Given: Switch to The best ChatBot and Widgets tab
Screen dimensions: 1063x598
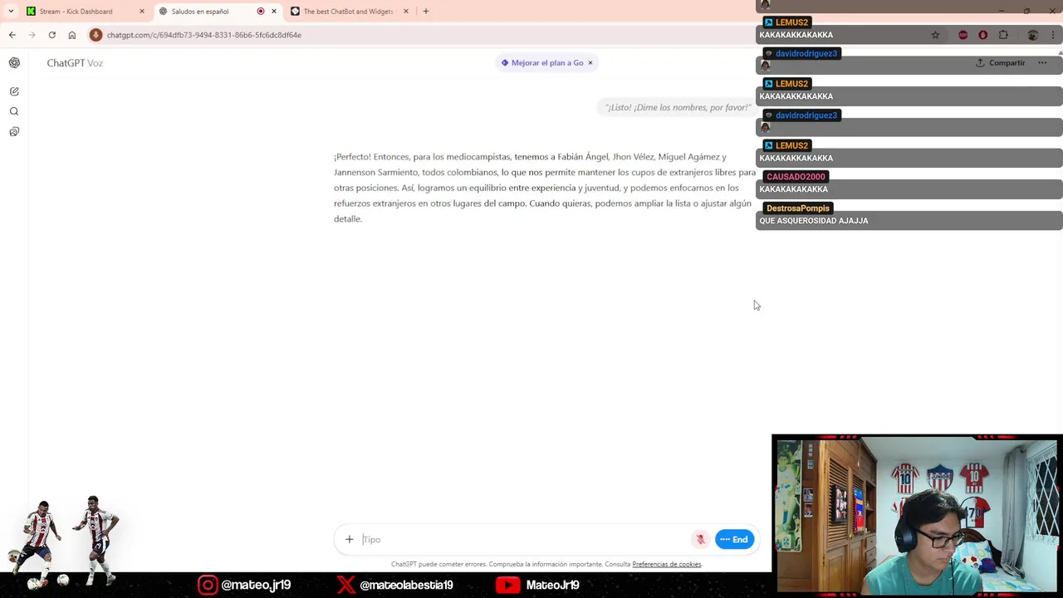Looking at the screenshot, I should pyautogui.click(x=349, y=12).
